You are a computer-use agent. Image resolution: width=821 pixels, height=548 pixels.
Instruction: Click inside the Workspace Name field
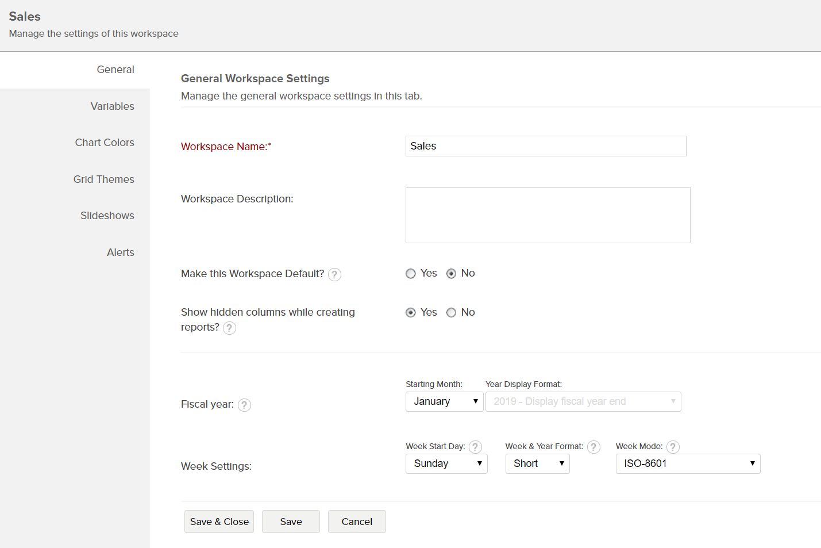[x=545, y=146]
